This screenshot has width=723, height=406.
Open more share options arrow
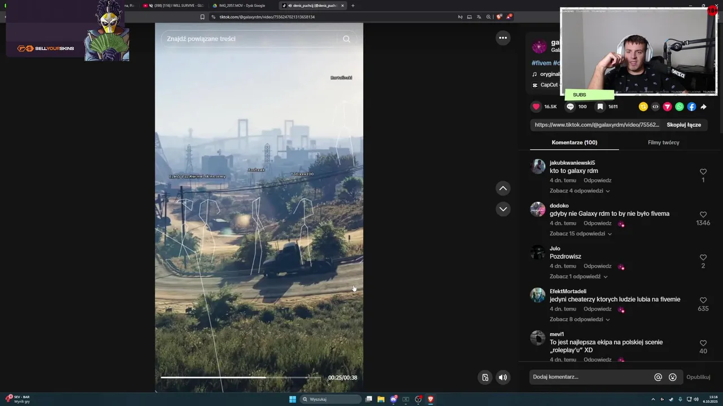704,107
